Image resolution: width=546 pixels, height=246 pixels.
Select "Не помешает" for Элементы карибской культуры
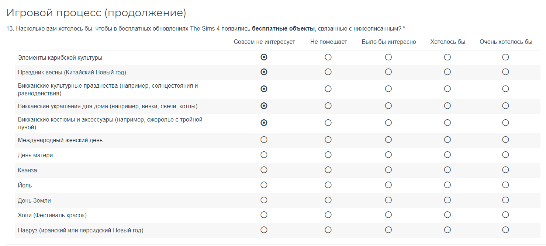click(328, 57)
